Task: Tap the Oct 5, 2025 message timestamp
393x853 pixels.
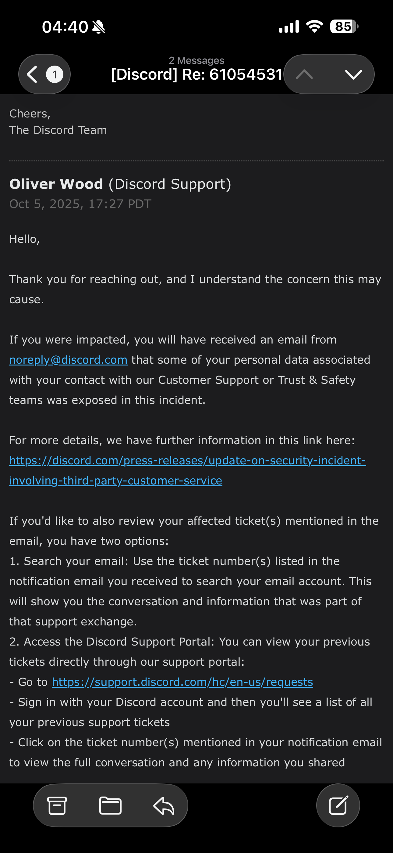Action: coord(80,204)
